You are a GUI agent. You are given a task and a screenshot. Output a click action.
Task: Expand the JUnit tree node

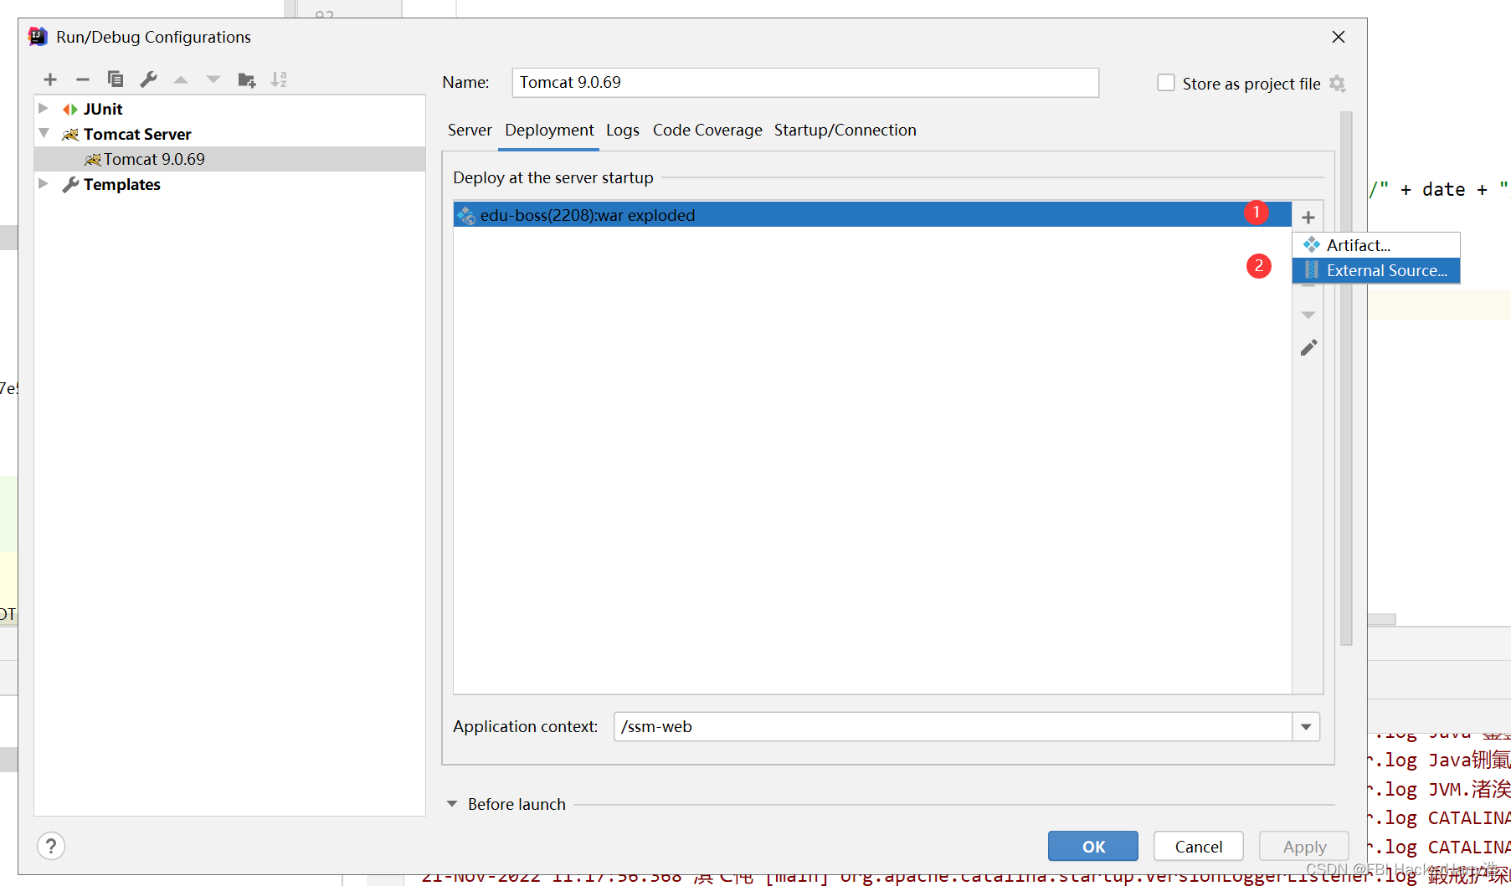coord(44,109)
